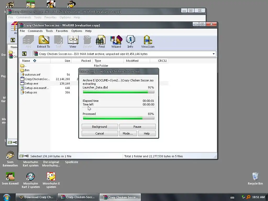Sort by the Modified column header

(137, 61)
